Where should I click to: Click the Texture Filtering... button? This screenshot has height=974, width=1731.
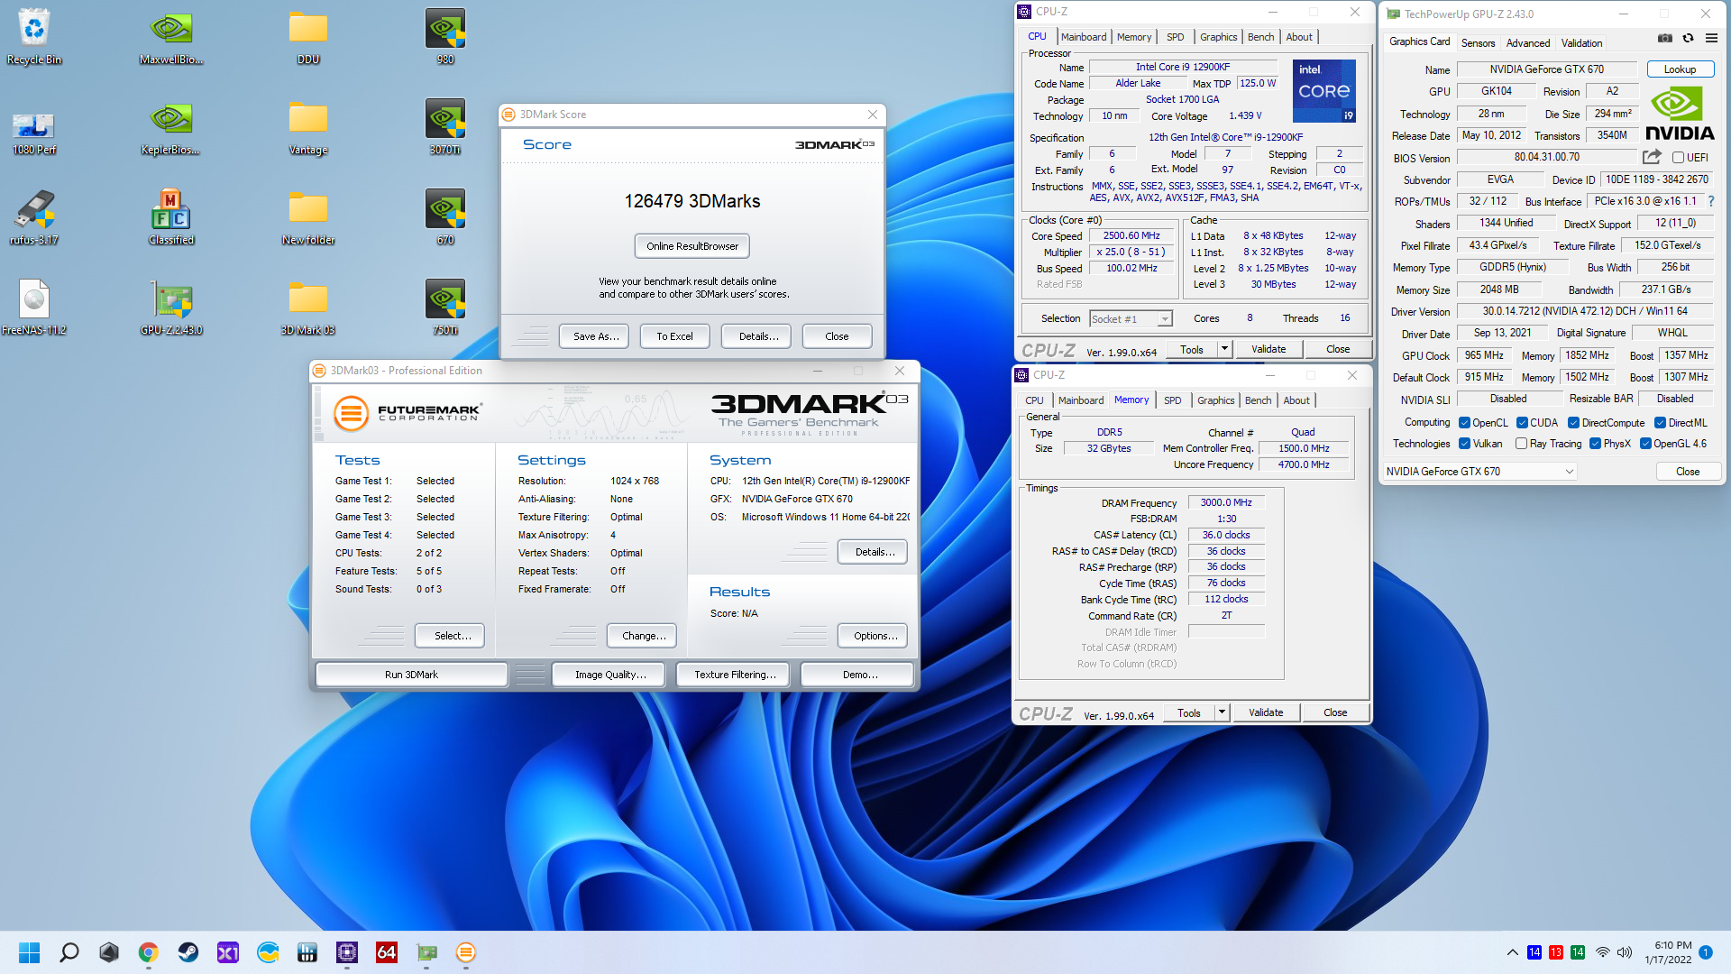pos(733,675)
